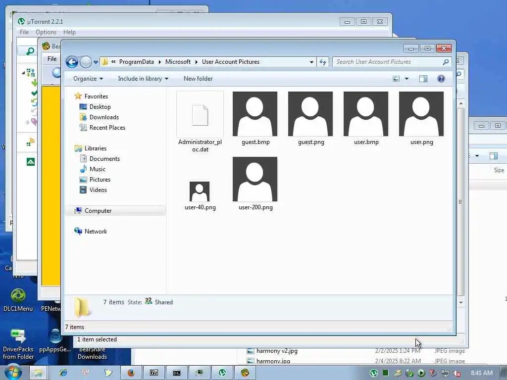Image resolution: width=507 pixels, height=380 pixels.
Task: Open the Options menu in µTorrent
Action: pyautogui.click(x=46, y=32)
